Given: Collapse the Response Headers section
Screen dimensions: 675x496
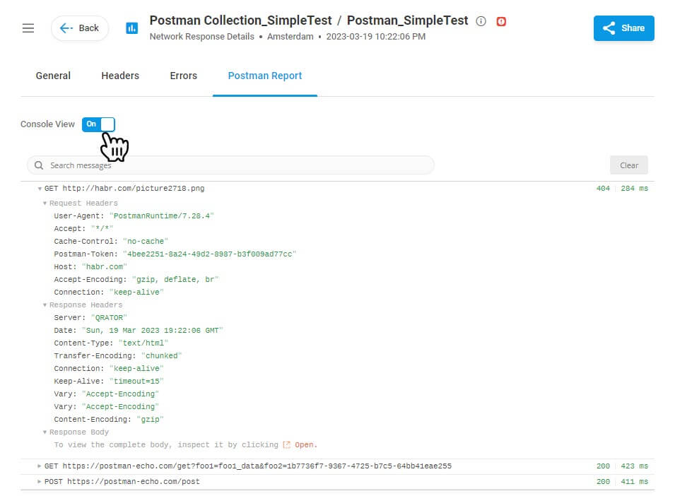Looking at the screenshot, I should coord(45,305).
